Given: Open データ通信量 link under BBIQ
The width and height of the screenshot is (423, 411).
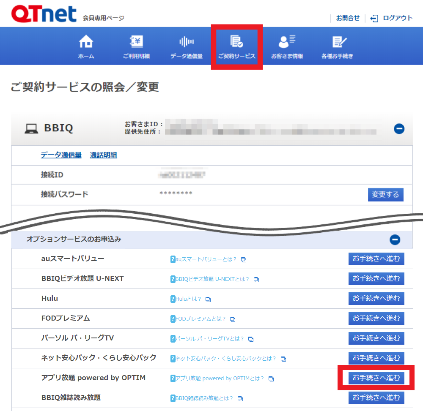Looking at the screenshot, I should click(61, 155).
